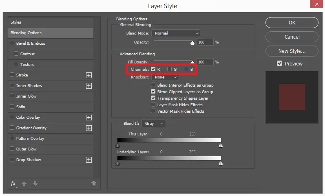Click the Opacity slider handle

coord(192,43)
